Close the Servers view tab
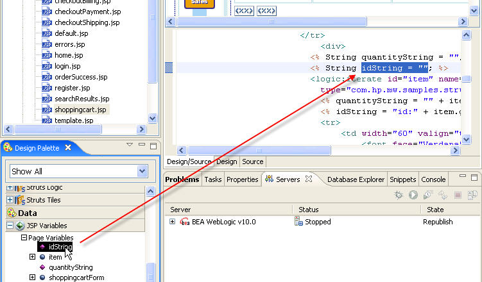 309,179
